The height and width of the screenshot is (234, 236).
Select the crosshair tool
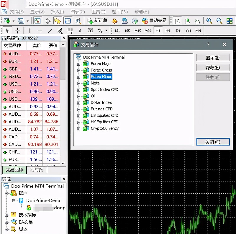[17, 31]
